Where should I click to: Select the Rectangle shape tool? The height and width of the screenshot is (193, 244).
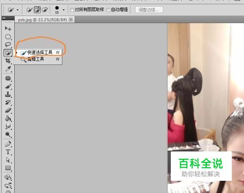8,168
